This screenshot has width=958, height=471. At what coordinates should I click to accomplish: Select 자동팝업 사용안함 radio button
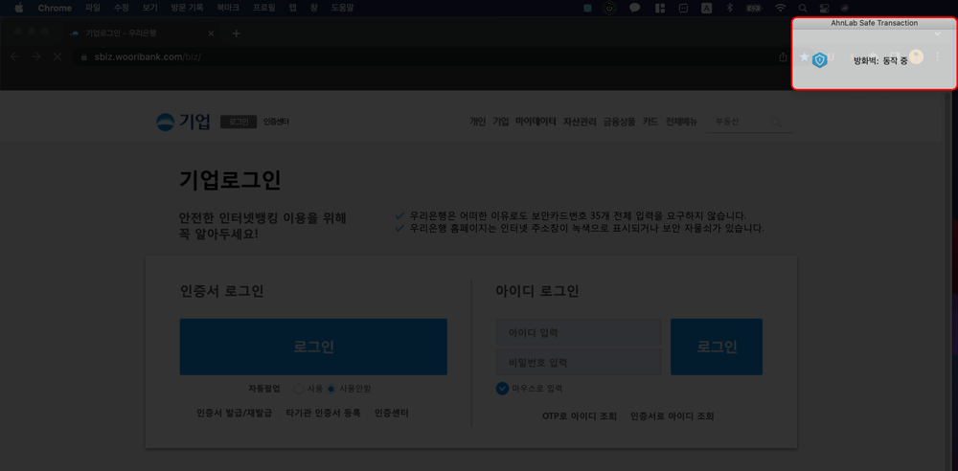[x=331, y=389]
